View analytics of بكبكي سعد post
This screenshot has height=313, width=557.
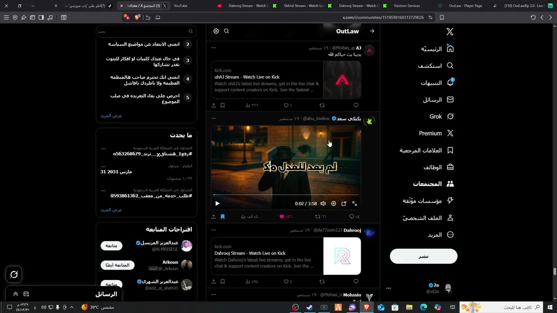[250, 216]
